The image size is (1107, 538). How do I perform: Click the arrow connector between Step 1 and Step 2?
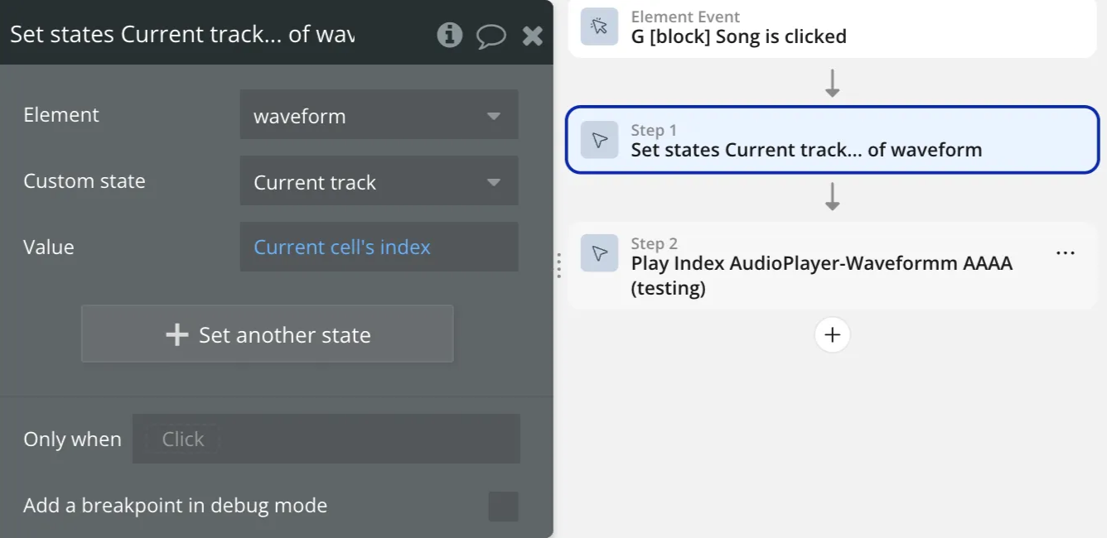(833, 196)
